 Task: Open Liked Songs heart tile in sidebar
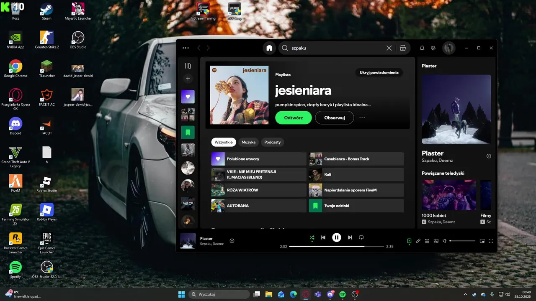click(x=188, y=97)
